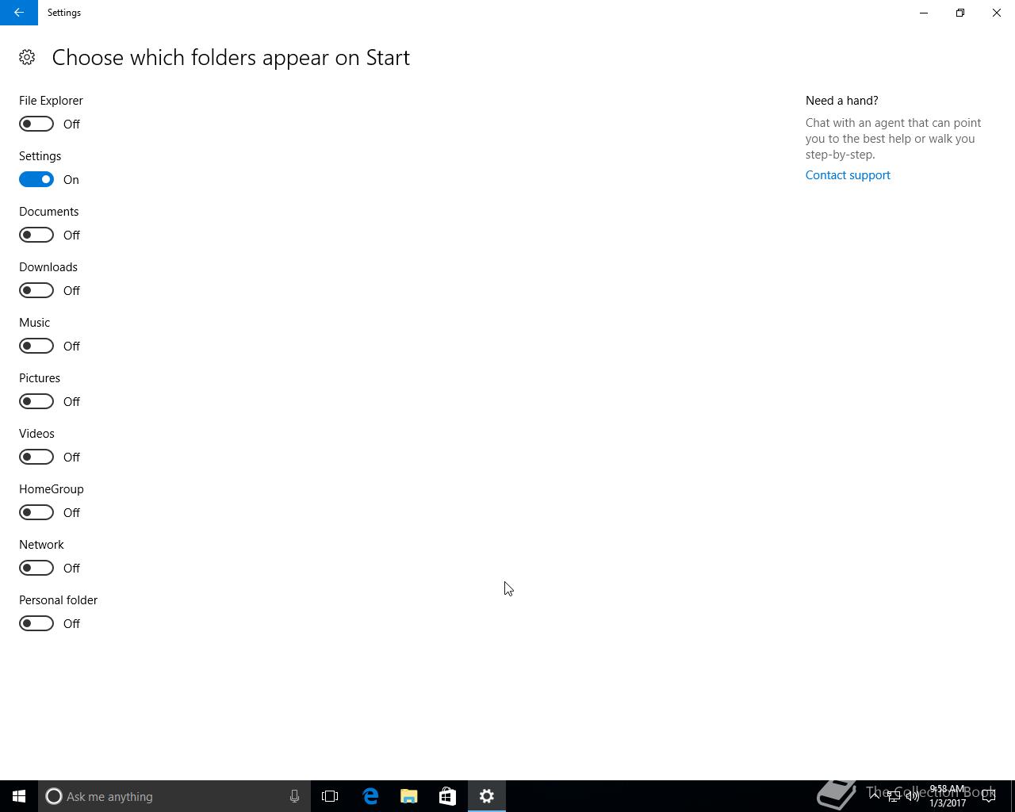The image size is (1015, 812).
Task: Open Task View from the taskbar
Action: tap(330, 796)
